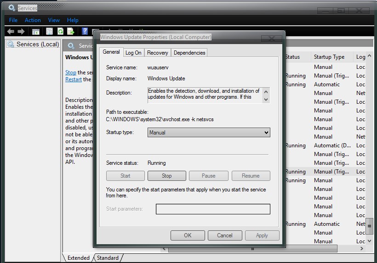Click OK to confirm the properties dialog

coord(188,235)
